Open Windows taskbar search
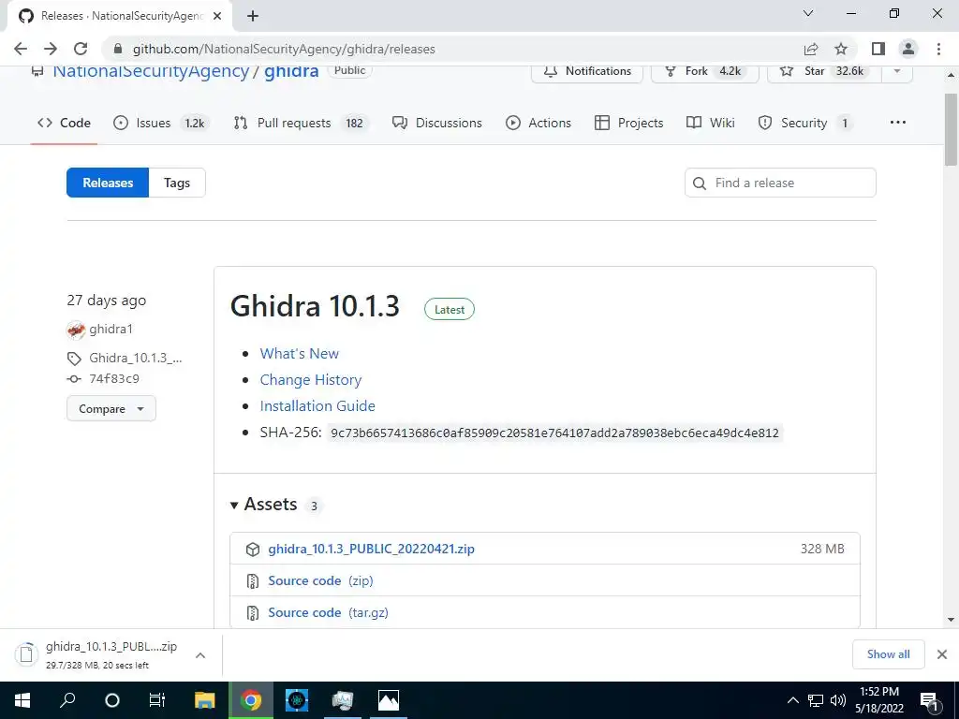Viewport: 959px width, 719px height. (67, 700)
